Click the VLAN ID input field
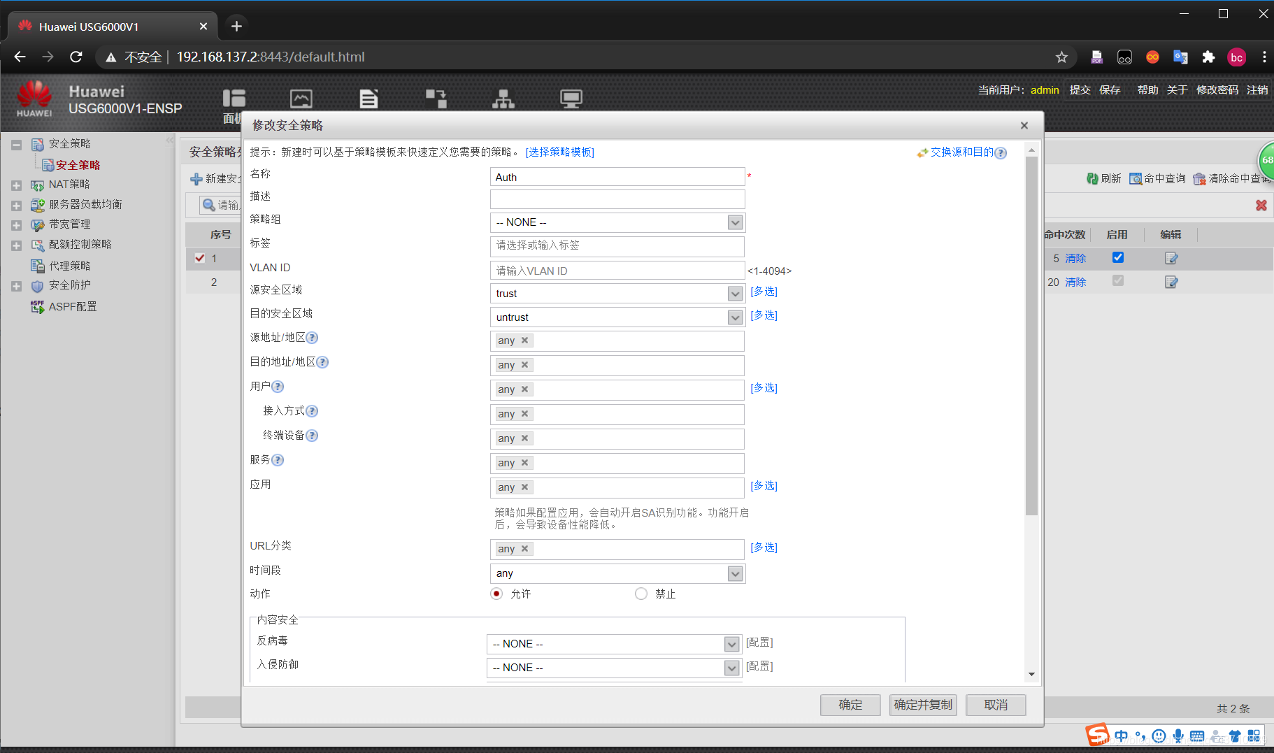 tap(617, 271)
